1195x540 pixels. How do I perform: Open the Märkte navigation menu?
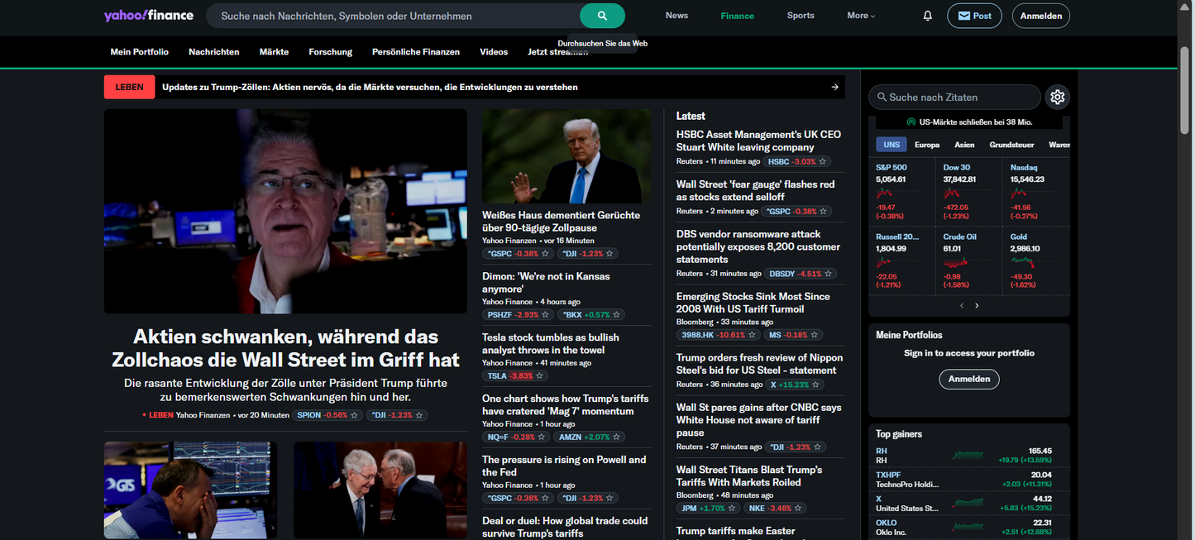(274, 51)
